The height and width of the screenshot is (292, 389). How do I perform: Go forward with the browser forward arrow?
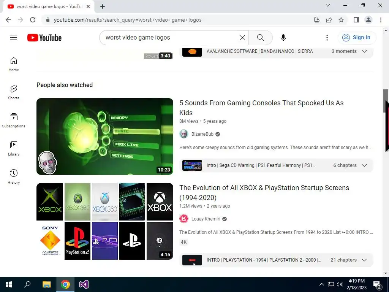pos(21,20)
